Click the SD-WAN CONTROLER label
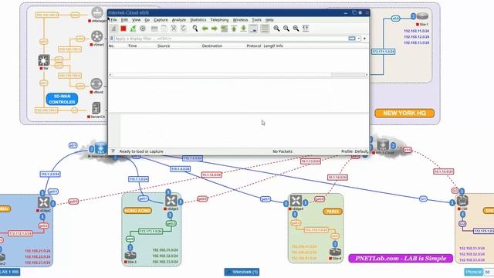Viewport: 494px width, 278px height. pos(62,100)
